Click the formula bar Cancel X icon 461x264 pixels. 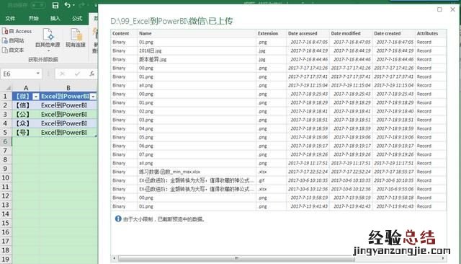point(62,74)
